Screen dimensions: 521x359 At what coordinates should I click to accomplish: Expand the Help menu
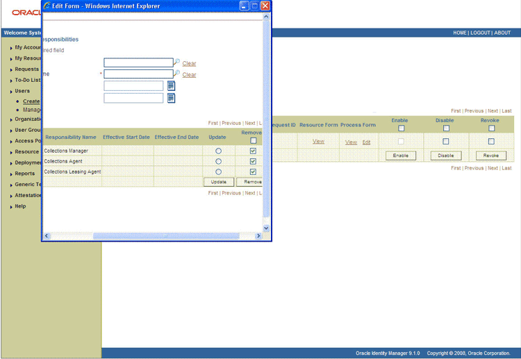20,206
